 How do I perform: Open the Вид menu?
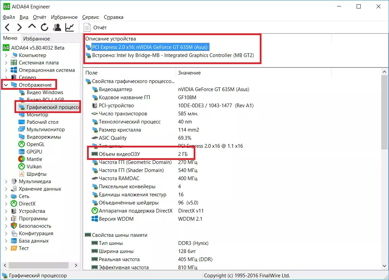point(24,17)
